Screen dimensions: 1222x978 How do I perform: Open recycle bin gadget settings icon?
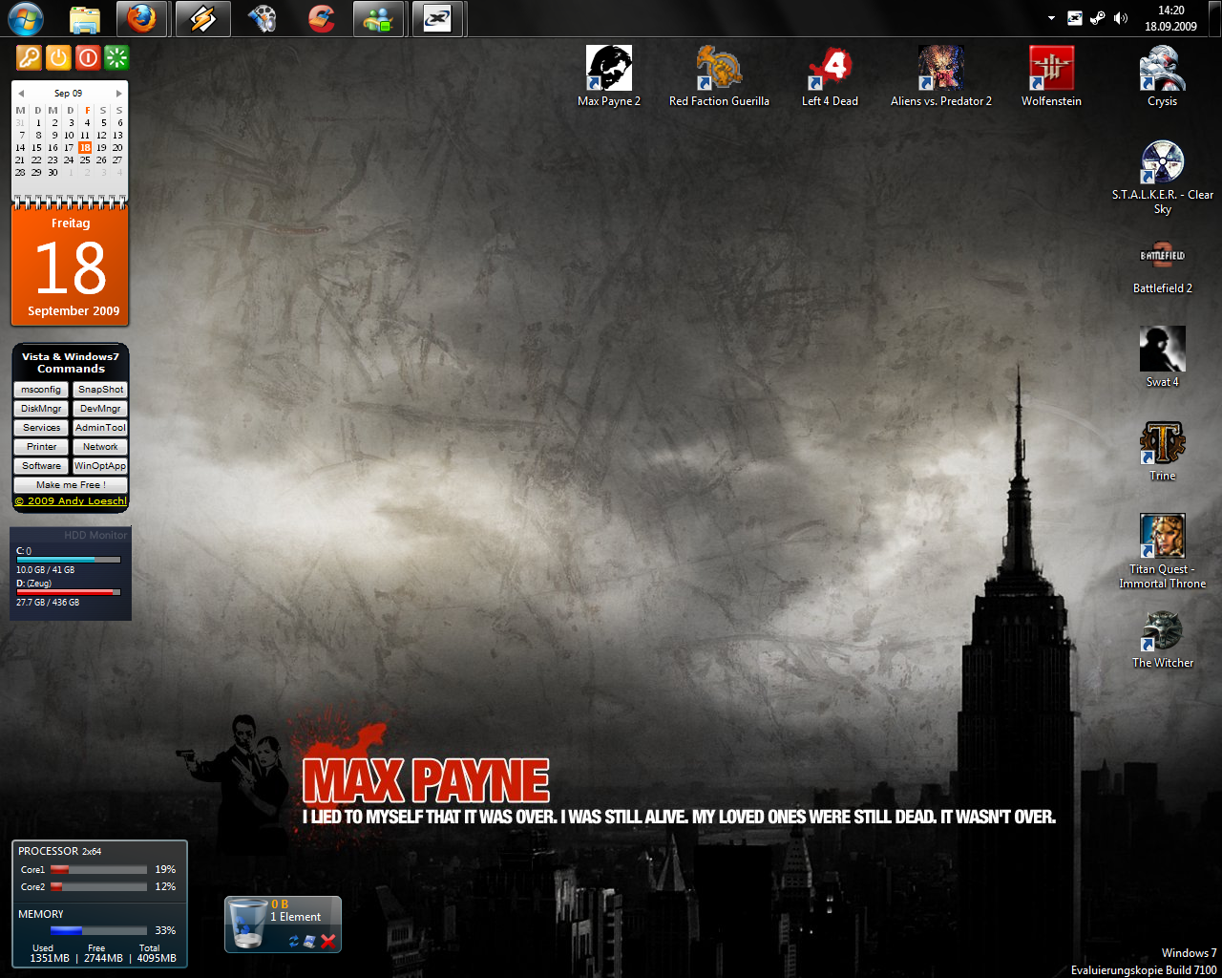309,942
